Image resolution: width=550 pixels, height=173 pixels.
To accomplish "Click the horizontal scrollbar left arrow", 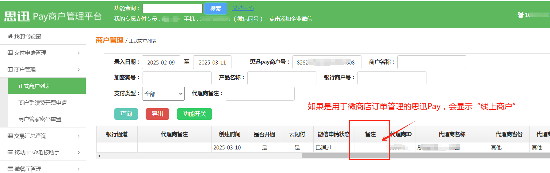I will coord(99,156).
